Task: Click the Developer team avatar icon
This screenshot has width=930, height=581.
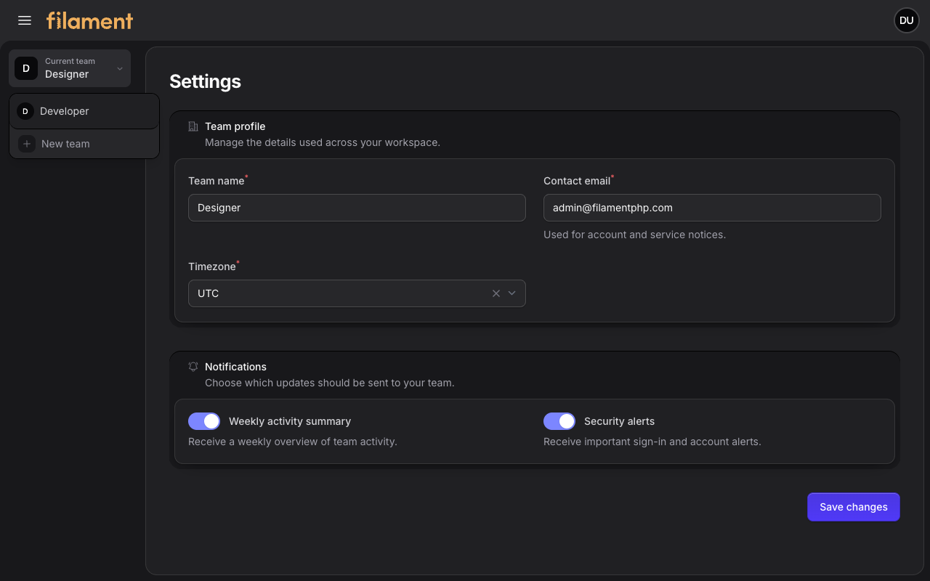Action: click(x=25, y=111)
